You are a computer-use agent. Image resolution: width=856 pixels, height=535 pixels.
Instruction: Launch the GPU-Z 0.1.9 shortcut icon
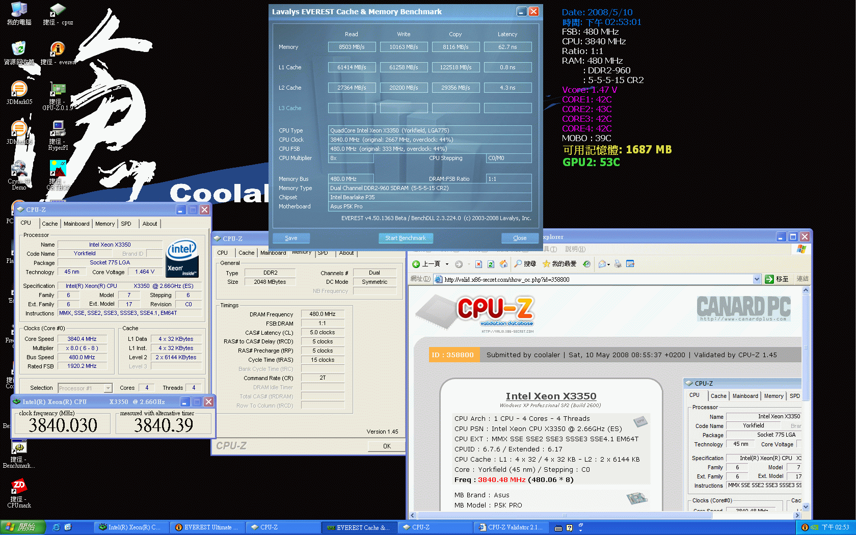tap(58, 97)
